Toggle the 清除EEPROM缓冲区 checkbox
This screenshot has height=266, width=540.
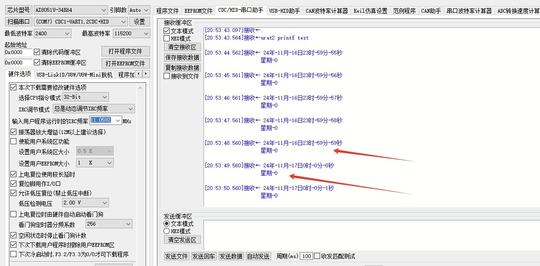[x=37, y=63]
